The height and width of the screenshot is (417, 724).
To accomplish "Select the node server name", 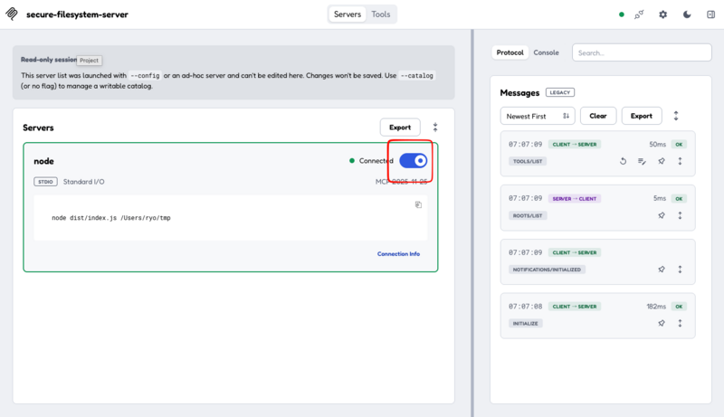I will [43, 161].
